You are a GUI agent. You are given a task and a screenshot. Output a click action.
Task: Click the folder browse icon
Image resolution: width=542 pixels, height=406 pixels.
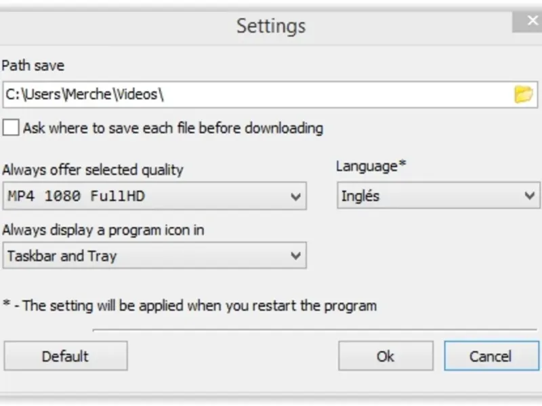pyautogui.click(x=523, y=95)
